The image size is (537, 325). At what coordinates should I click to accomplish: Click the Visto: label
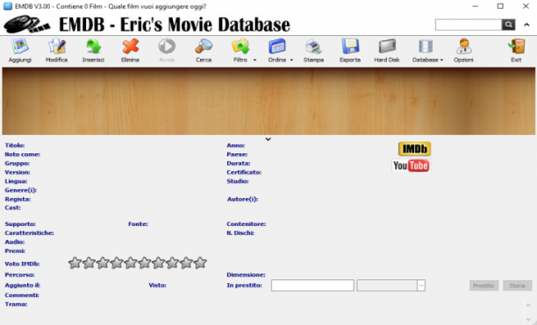[158, 285]
